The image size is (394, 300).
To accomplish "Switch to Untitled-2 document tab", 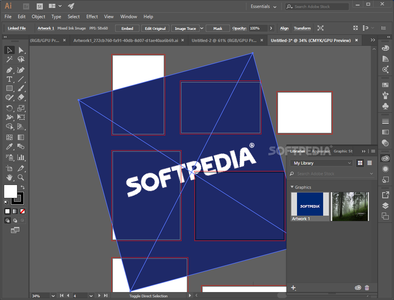I will pyautogui.click(x=224, y=40).
